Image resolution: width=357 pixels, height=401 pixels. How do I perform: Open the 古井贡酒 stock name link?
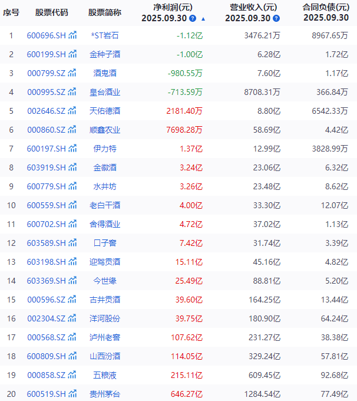click(x=105, y=300)
